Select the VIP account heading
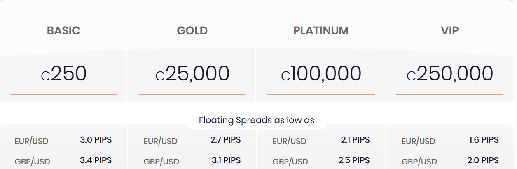 pos(449,31)
